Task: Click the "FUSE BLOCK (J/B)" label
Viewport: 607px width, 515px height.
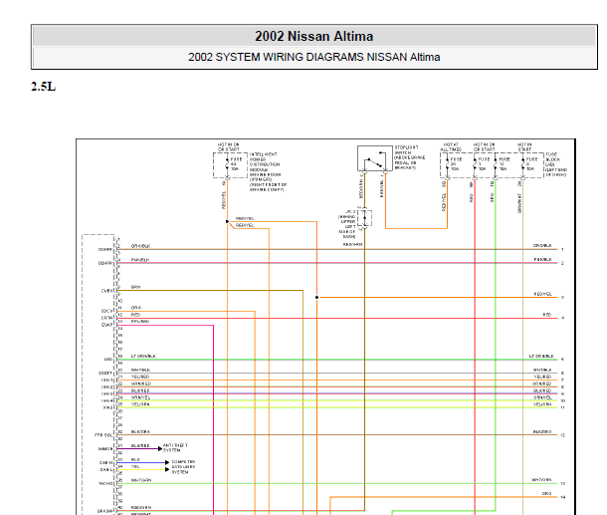Action: tap(556, 164)
